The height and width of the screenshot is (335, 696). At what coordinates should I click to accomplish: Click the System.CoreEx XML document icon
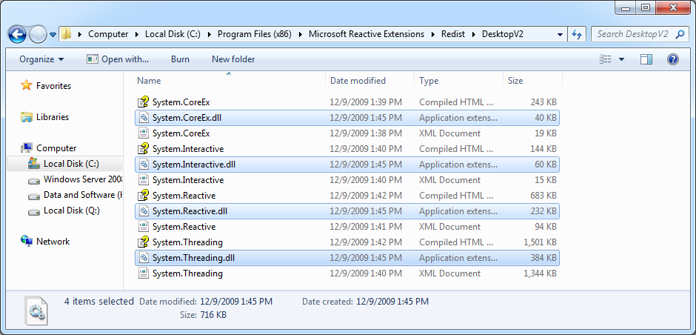[143, 133]
